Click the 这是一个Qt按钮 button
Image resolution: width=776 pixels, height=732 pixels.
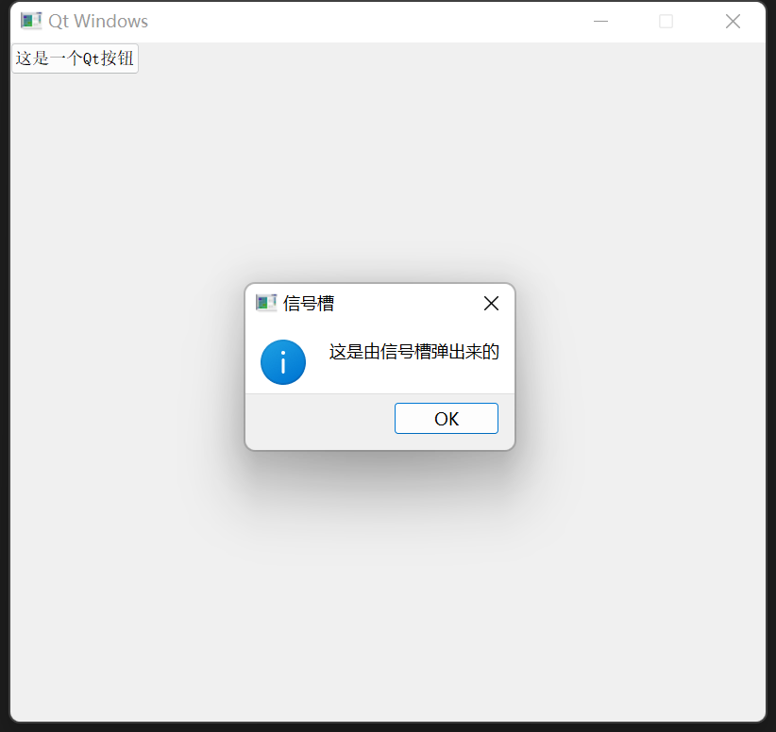click(x=75, y=58)
